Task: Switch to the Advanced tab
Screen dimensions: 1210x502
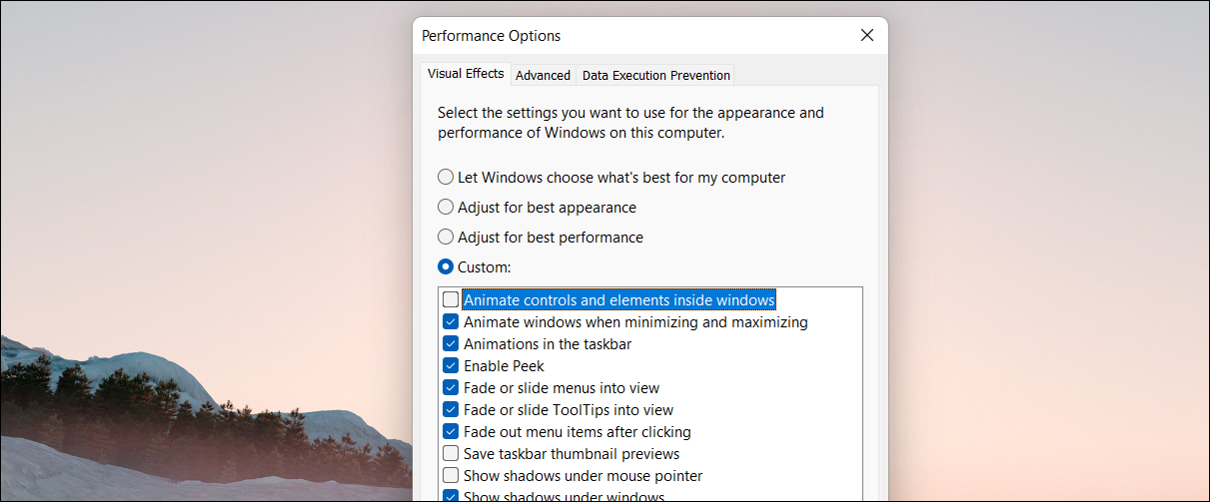Action: (543, 75)
